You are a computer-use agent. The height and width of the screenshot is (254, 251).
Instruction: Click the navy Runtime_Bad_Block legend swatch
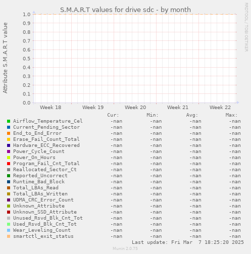coord(9,182)
